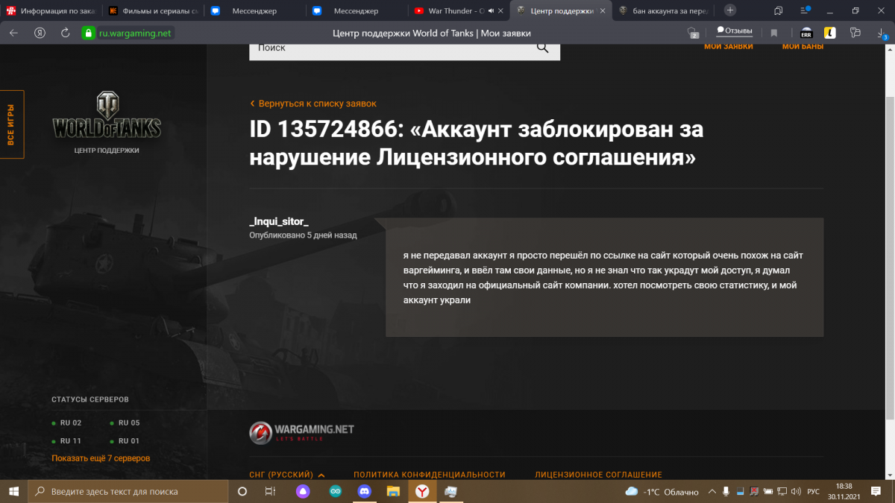Click the ru.wargaming.net address field

tap(135, 33)
